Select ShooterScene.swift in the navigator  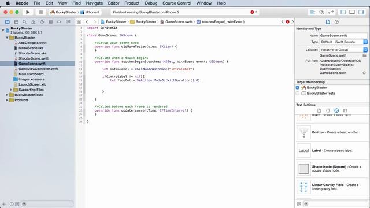tap(34, 58)
